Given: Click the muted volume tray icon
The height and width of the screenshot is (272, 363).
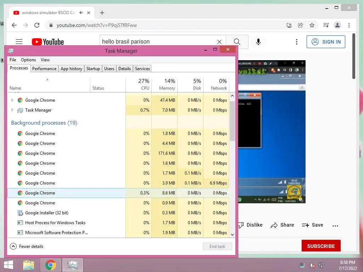Looking at the screenshot, I should [x=312, y=265].
